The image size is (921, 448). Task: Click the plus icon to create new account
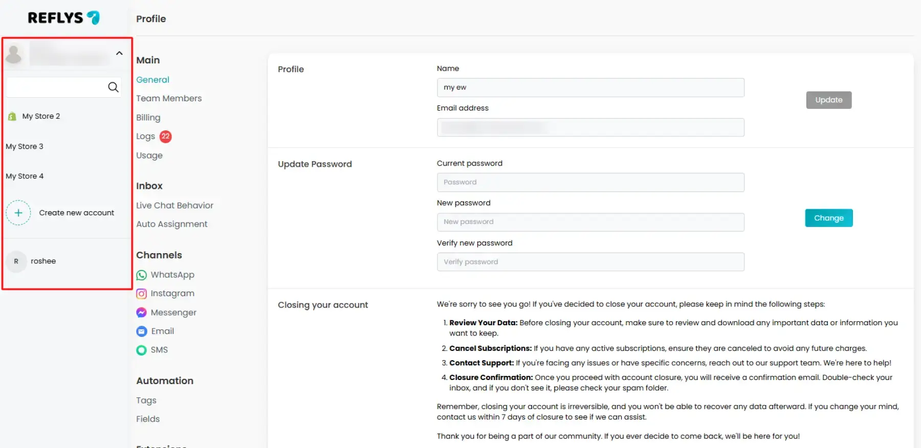pos(18,213)
